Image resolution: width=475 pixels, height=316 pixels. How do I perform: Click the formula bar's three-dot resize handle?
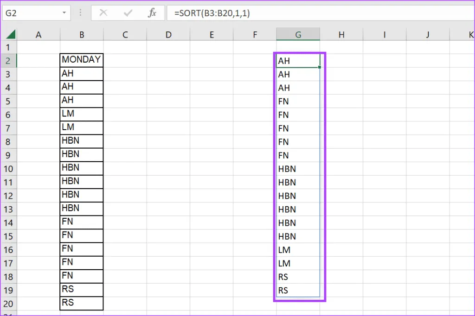point(82,13)
